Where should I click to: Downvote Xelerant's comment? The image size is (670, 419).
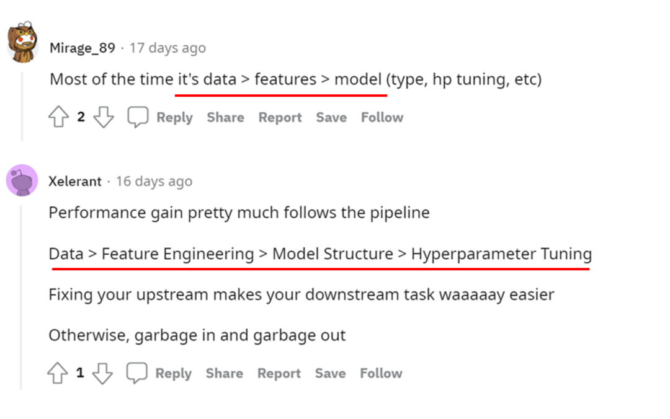click(102, 373)
